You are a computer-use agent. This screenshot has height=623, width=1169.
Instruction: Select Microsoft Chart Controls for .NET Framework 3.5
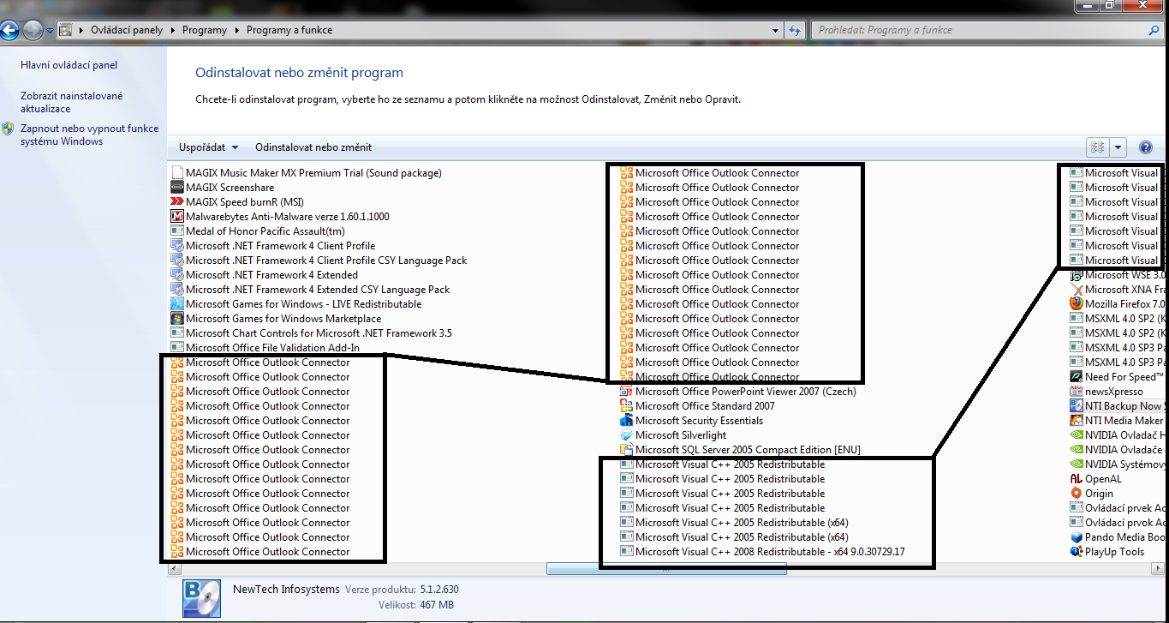pos(312,333)
